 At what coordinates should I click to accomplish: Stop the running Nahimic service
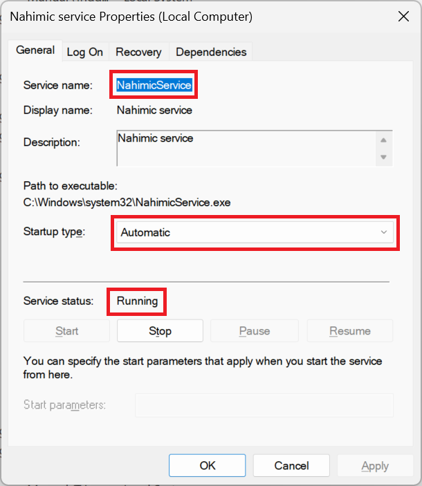[160, 331]
